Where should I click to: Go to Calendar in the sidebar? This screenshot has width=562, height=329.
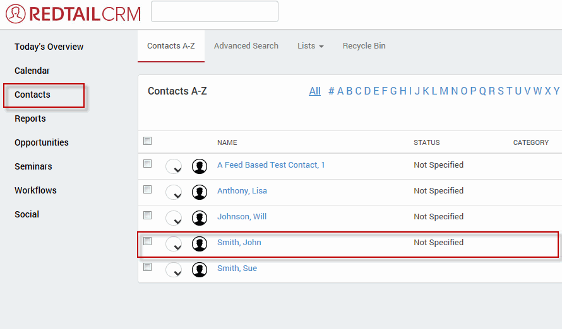(x=32, y=71)
